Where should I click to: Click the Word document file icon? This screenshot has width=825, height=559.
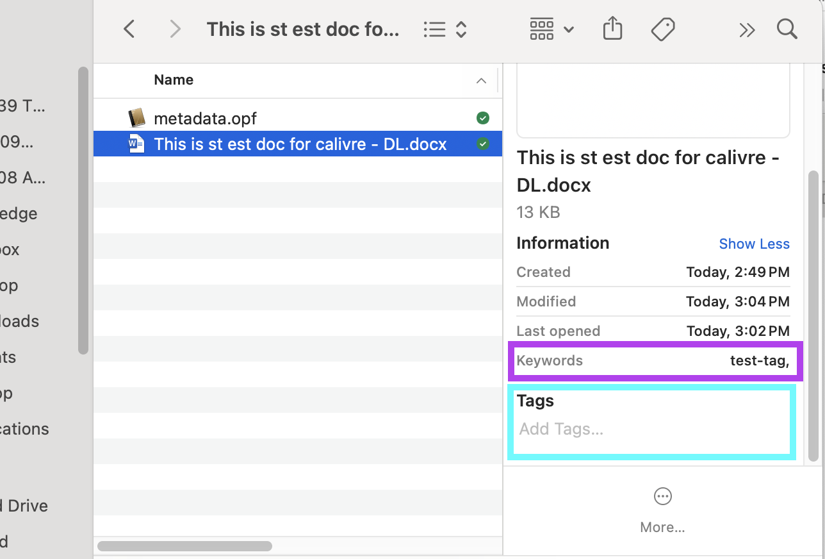tap(136, 144)
